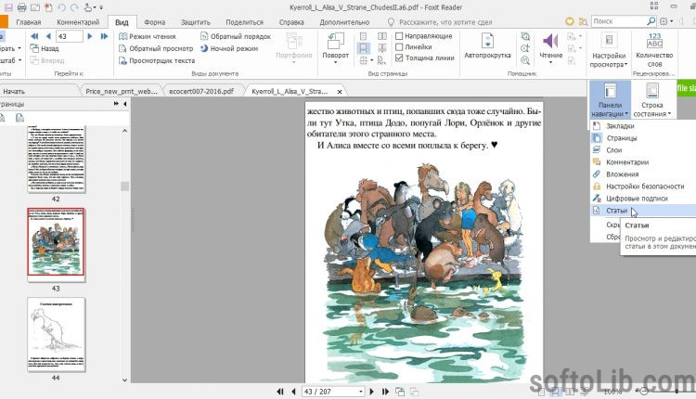Start Автопрокрутка auto-scroll

pyautogui.click(x=487, y=46)
